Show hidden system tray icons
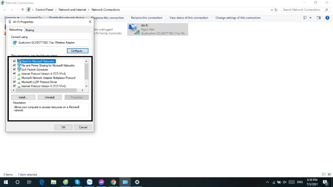333x187 pixels. 267,182
